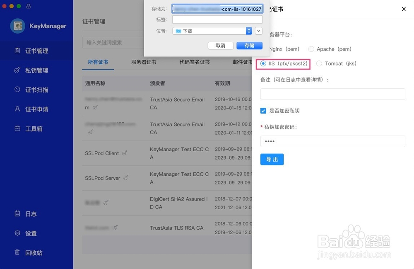Select Apache (pem) platform option

330,49
